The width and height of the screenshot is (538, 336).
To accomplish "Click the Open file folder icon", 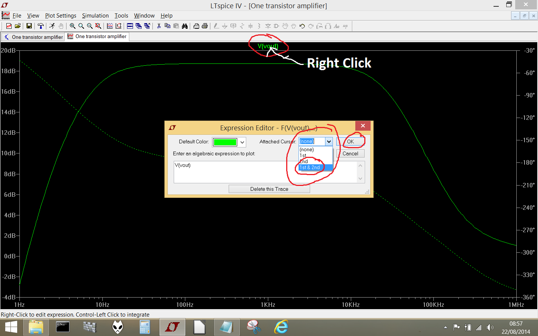I will point(18,26).
